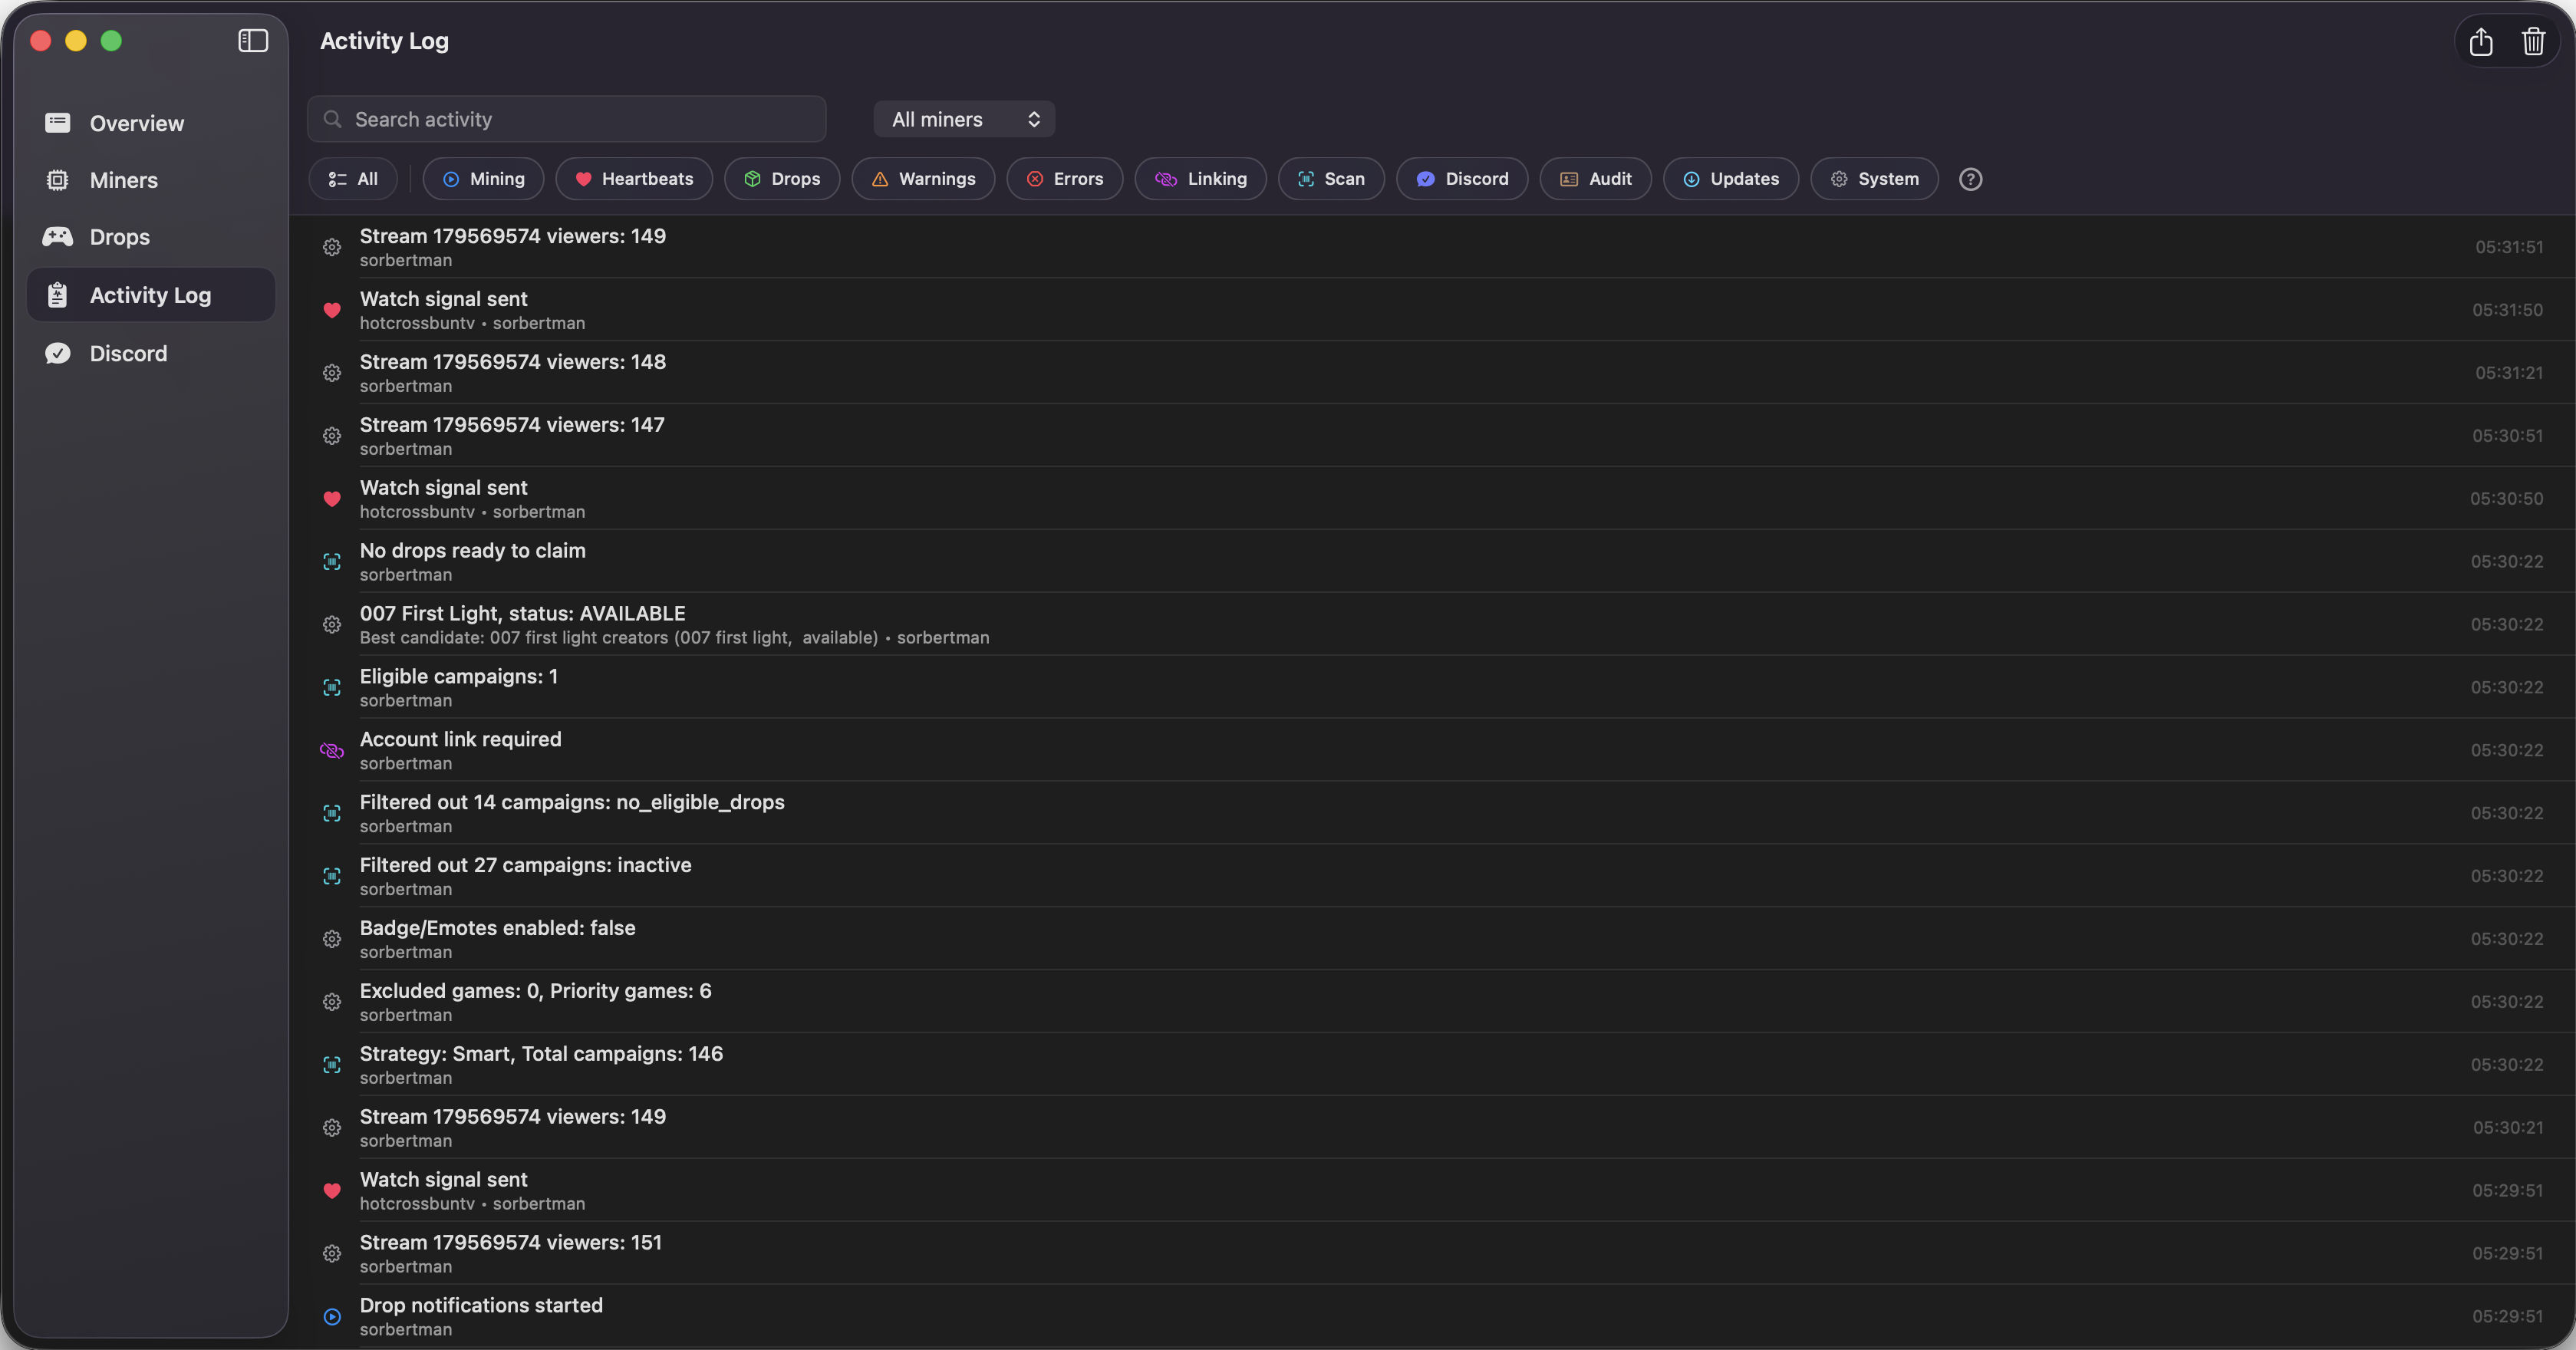This screenshot has width=2576, height=1350.
Task: Click the export share icon
Action: click(x=2481, y=42)
